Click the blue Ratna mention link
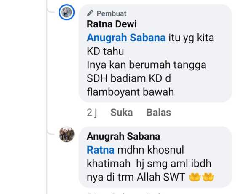The width and height of the screenshot is (240, 194). (101, 150)
